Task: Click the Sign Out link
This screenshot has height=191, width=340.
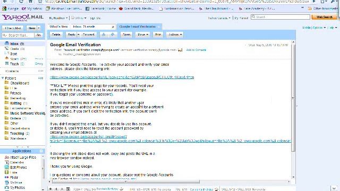Action: (96, 18)
